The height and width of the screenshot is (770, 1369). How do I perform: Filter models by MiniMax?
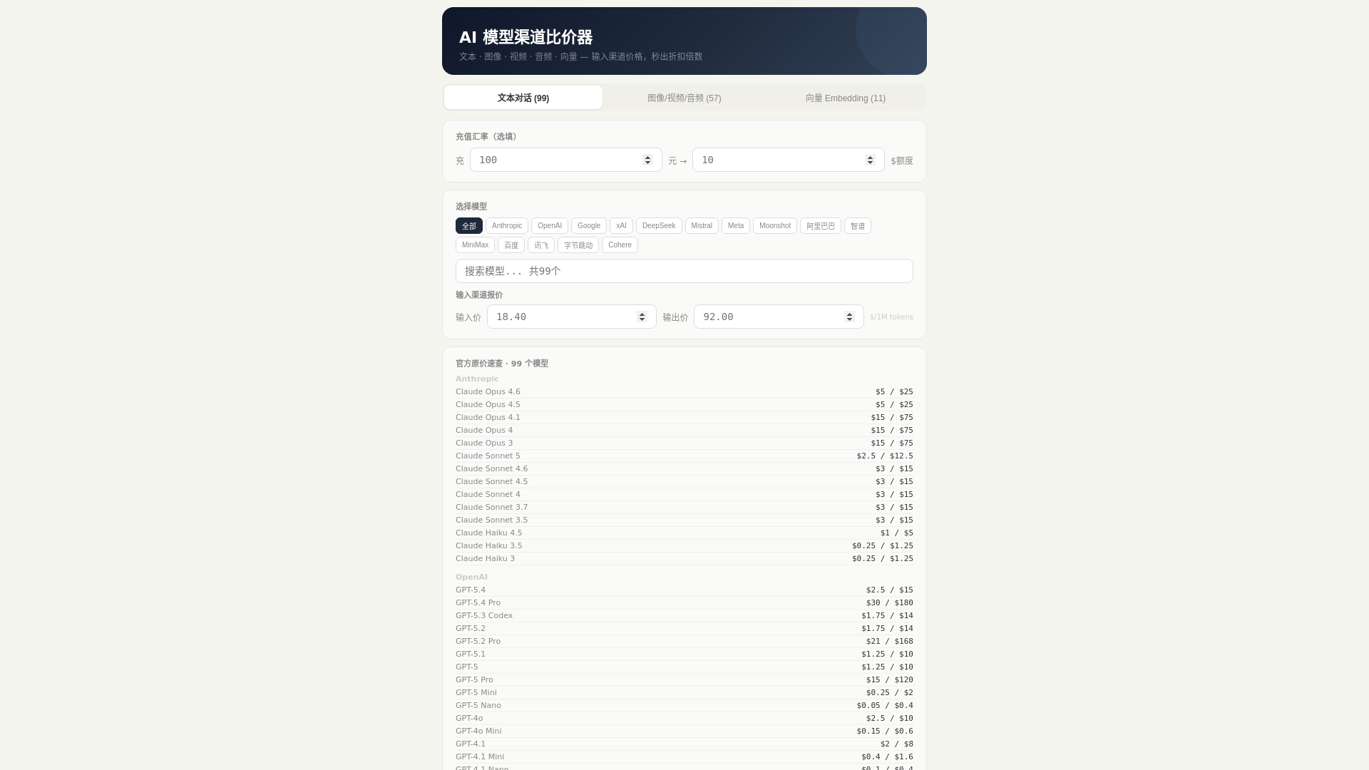point(475,245)
